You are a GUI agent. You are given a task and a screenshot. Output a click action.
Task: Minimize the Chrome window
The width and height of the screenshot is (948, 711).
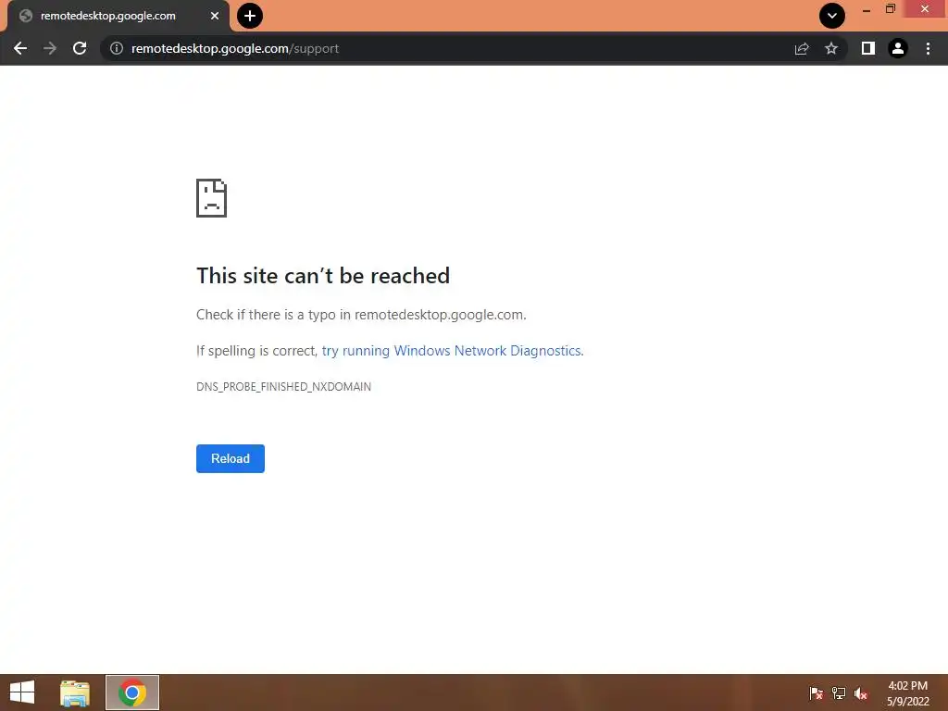867,9
